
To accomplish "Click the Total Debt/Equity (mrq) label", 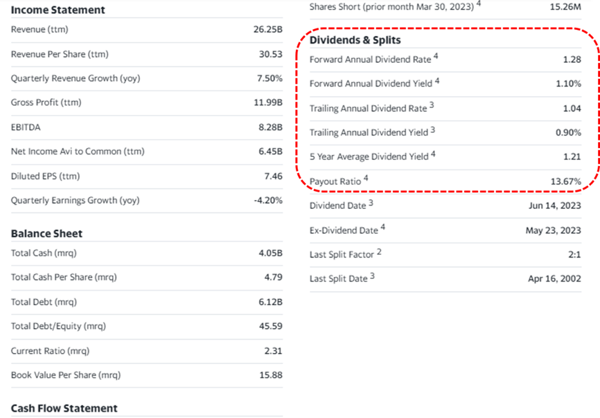I will (x=58, y=326).
